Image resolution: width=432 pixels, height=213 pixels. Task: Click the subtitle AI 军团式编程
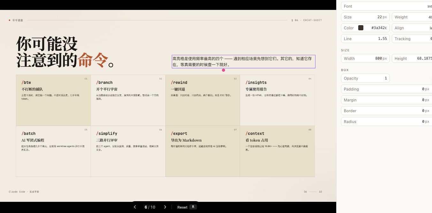point(33,140)
